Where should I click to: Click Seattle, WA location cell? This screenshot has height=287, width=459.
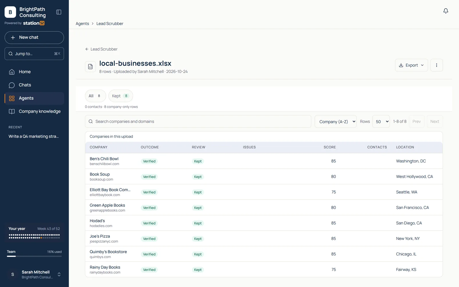(407, 192)
